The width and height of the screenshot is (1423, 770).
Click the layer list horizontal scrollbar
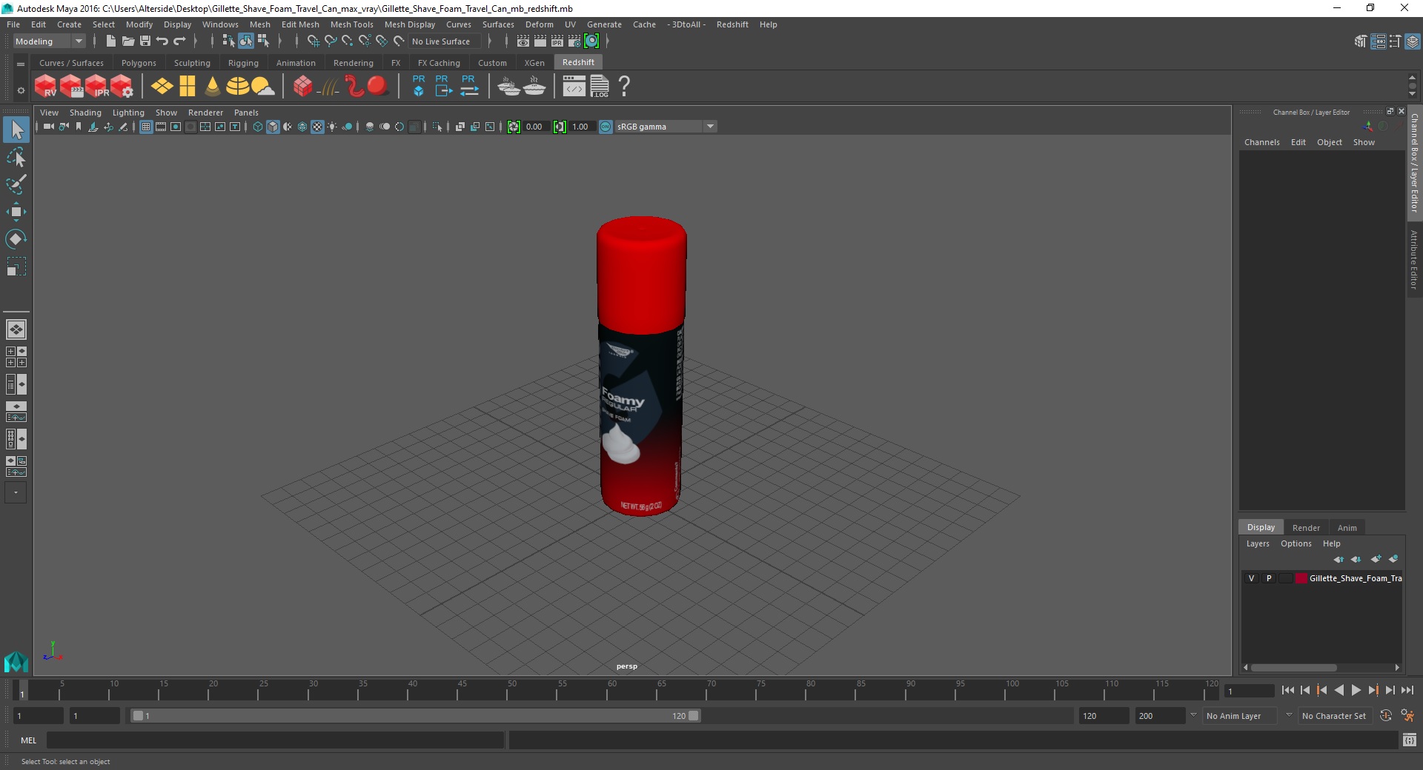(x=1294, y=667)
